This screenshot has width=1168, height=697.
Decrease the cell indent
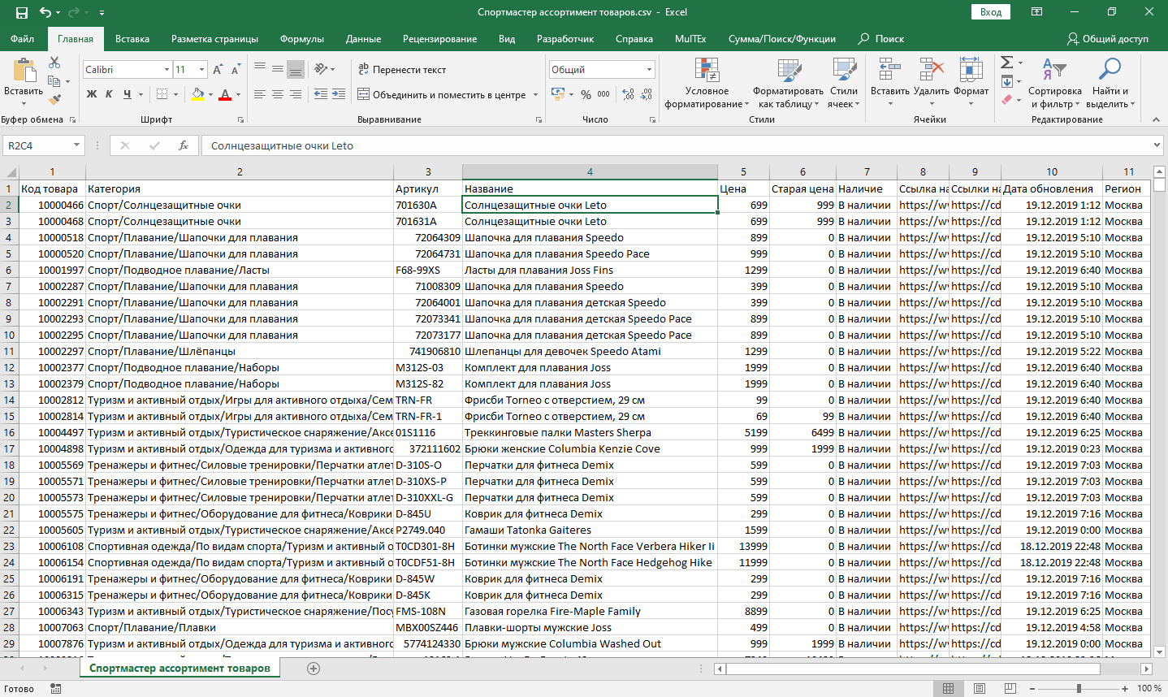pos(321,95)
